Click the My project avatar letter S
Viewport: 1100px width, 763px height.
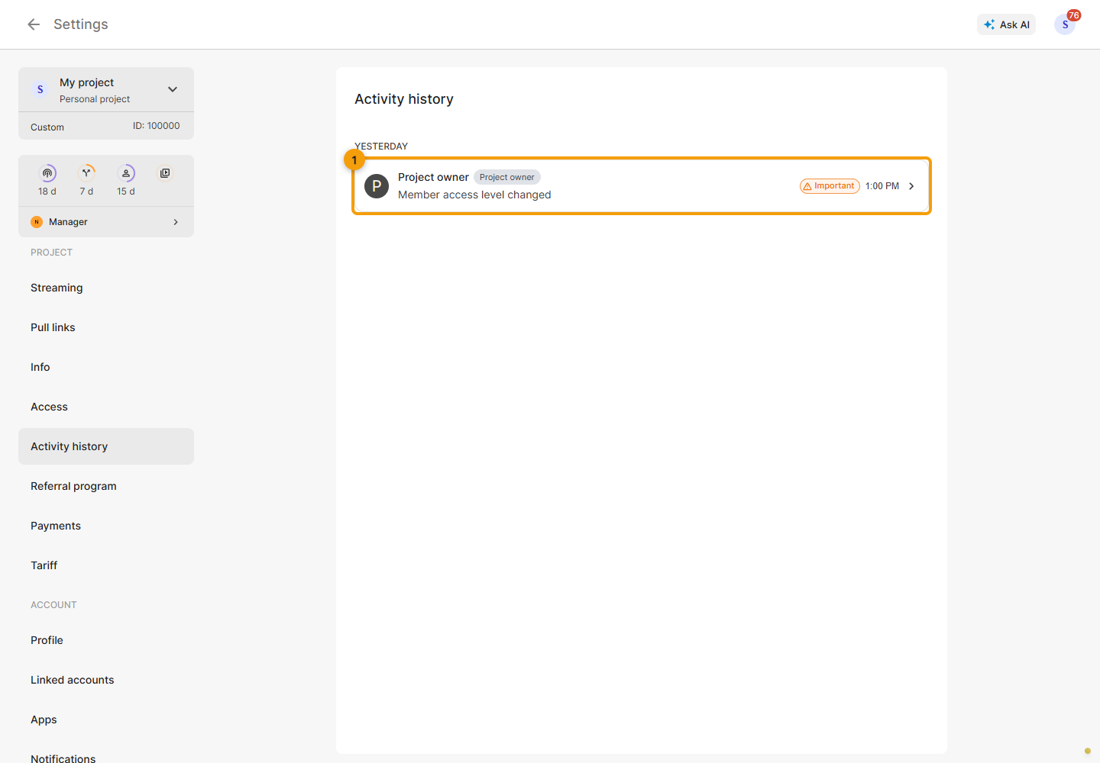coord(40,89)
